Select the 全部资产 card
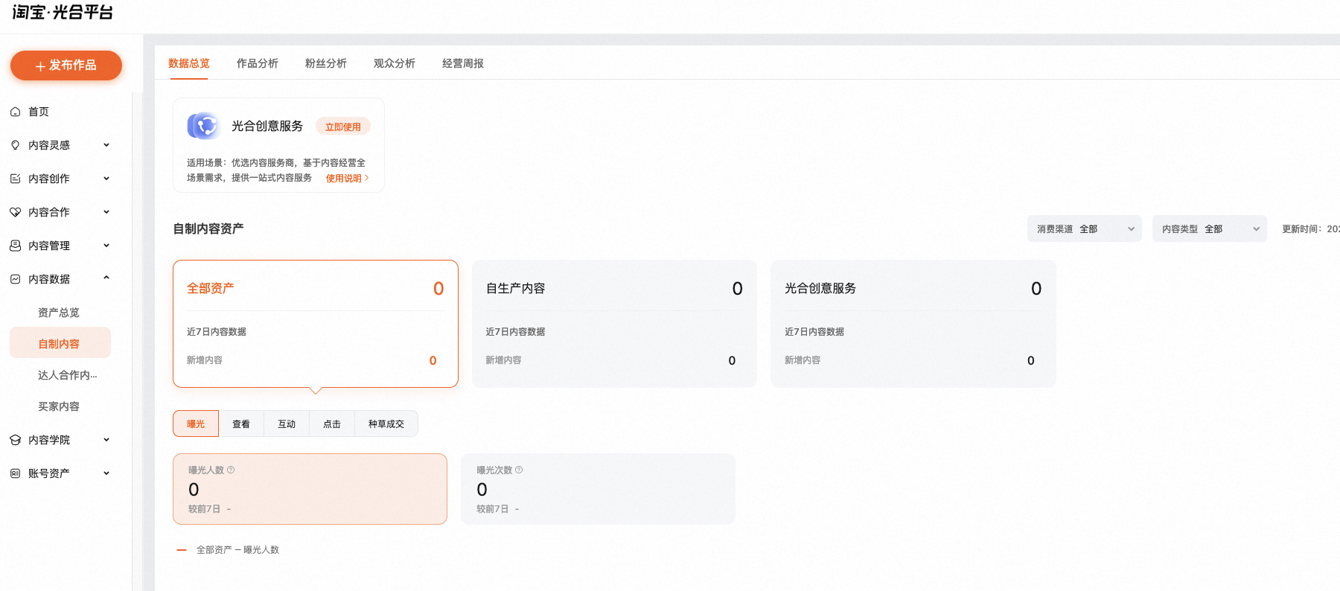The height and width of the screenshot is (591, 1340). click(x=316, y=324)
